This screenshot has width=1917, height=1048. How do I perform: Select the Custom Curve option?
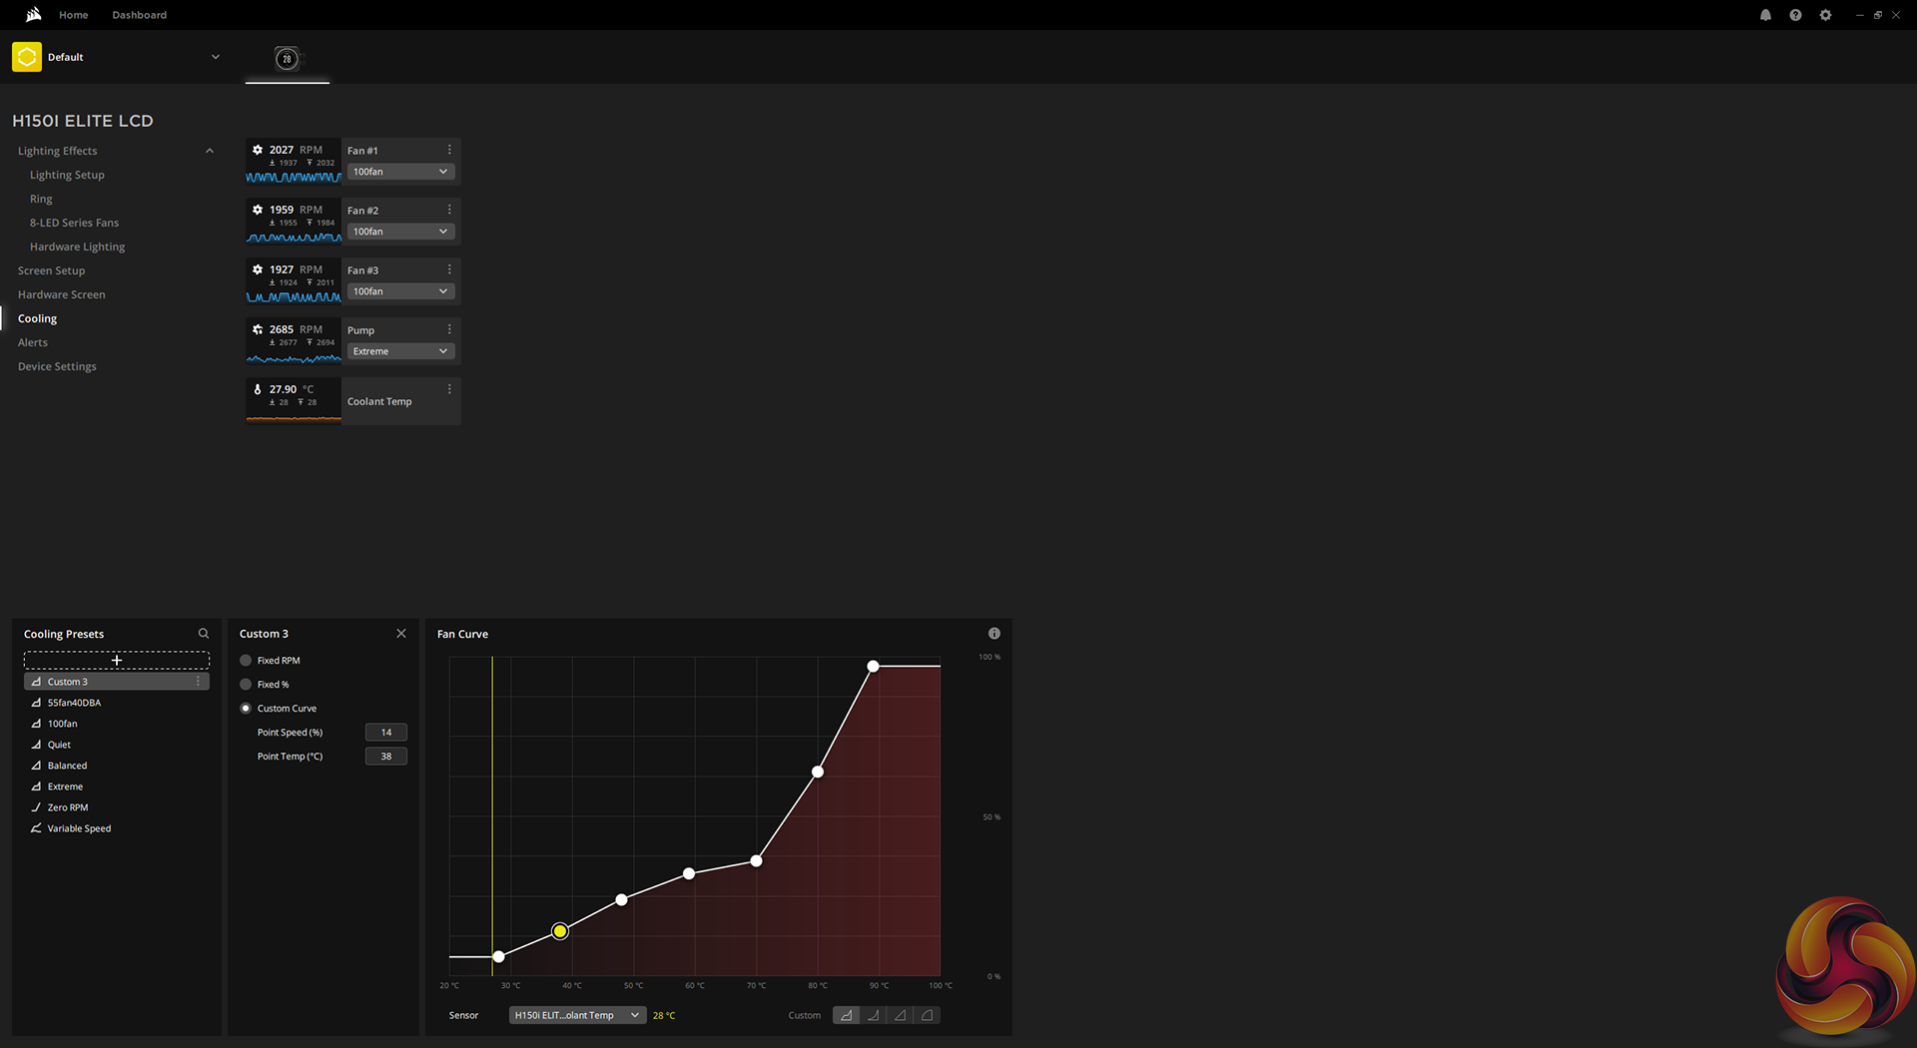[246, 709]
